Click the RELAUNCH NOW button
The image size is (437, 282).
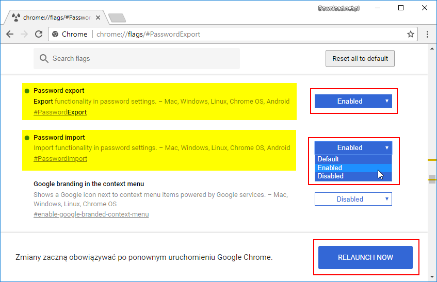click(365, 257)
